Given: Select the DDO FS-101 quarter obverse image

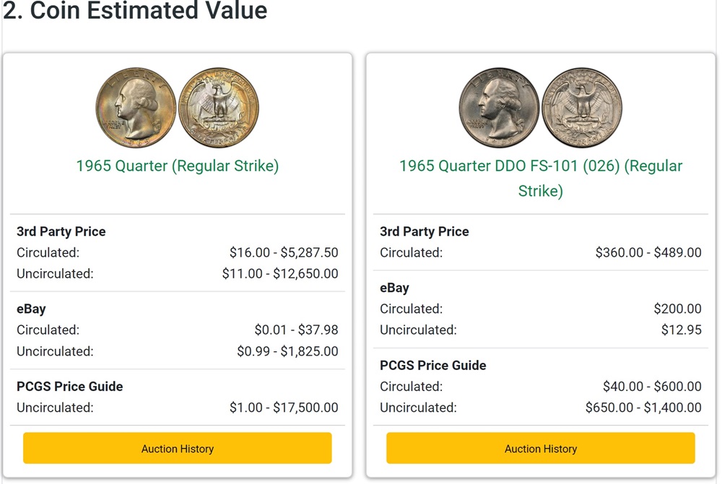Looking at the screenshot, I should 498,107.
